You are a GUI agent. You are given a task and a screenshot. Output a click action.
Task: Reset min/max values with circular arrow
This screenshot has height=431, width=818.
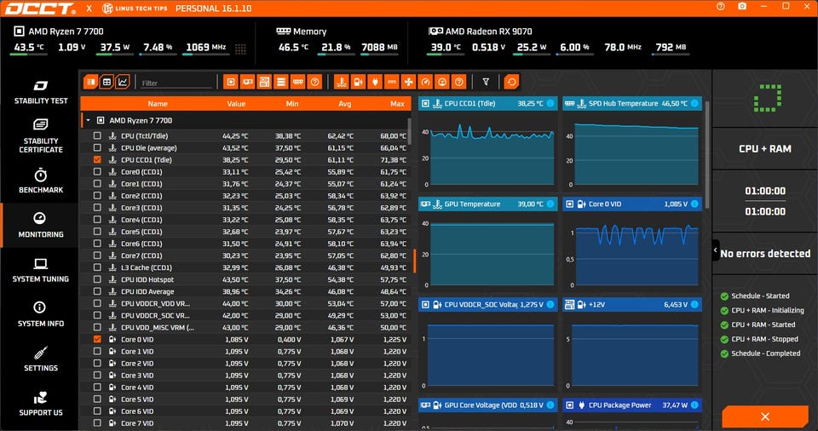click(512, 82)
